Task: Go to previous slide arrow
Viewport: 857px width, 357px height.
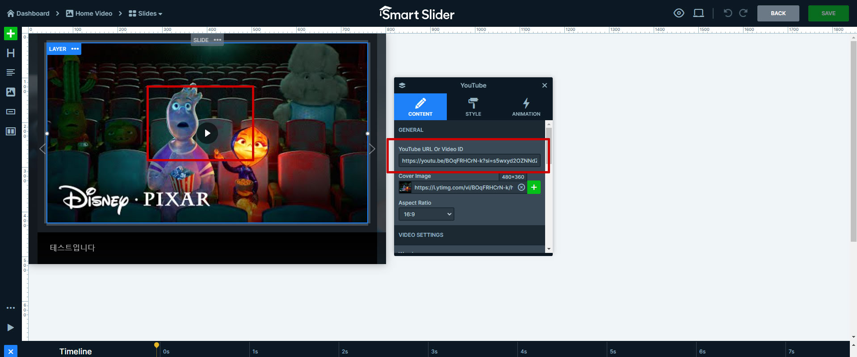Action: (x=42, y=149)
